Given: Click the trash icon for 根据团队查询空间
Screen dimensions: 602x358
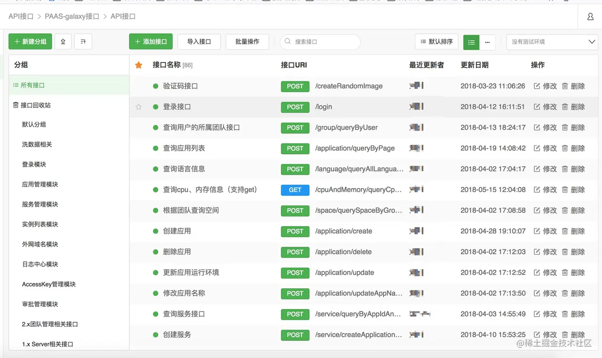Looking at the screenshot, I should pos(565,210).
